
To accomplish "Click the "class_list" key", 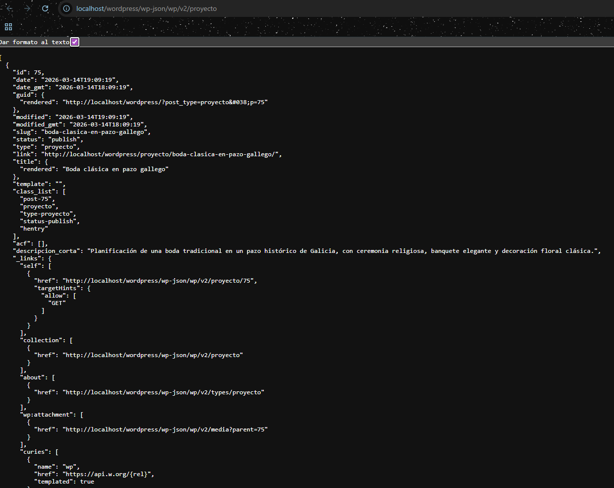I will click(x=34, y=191).
